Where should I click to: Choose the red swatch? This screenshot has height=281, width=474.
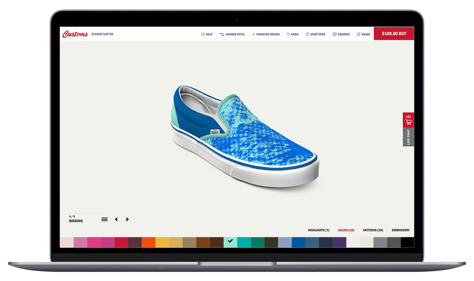coord(121,242)
